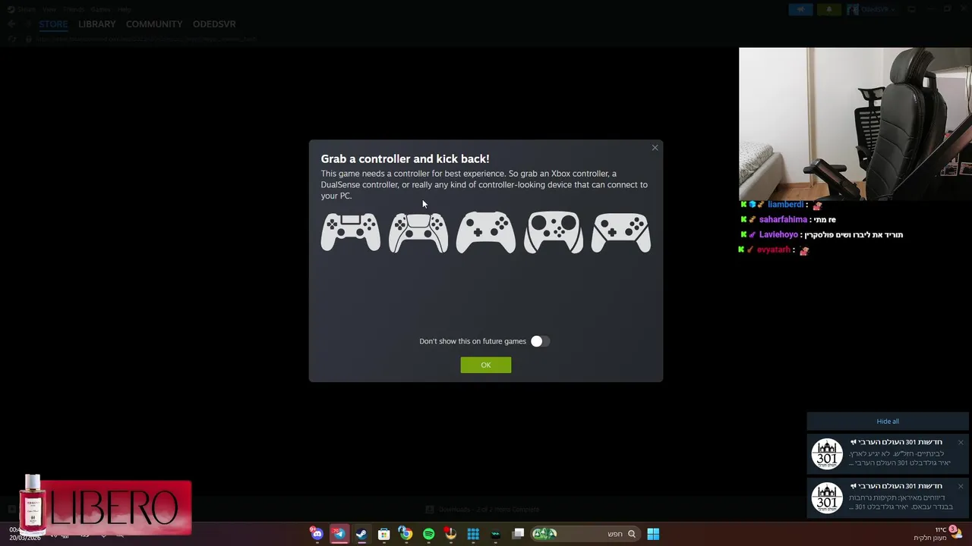Open the lower 301 news notification logo
Viewport: 972px width, 546px height.
tap(827, 497)
